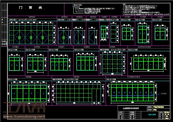The height and width of the screenshot is (122, 173).
Task: Select the C-3332 curtain wall grid drawing
Action: 112,64
